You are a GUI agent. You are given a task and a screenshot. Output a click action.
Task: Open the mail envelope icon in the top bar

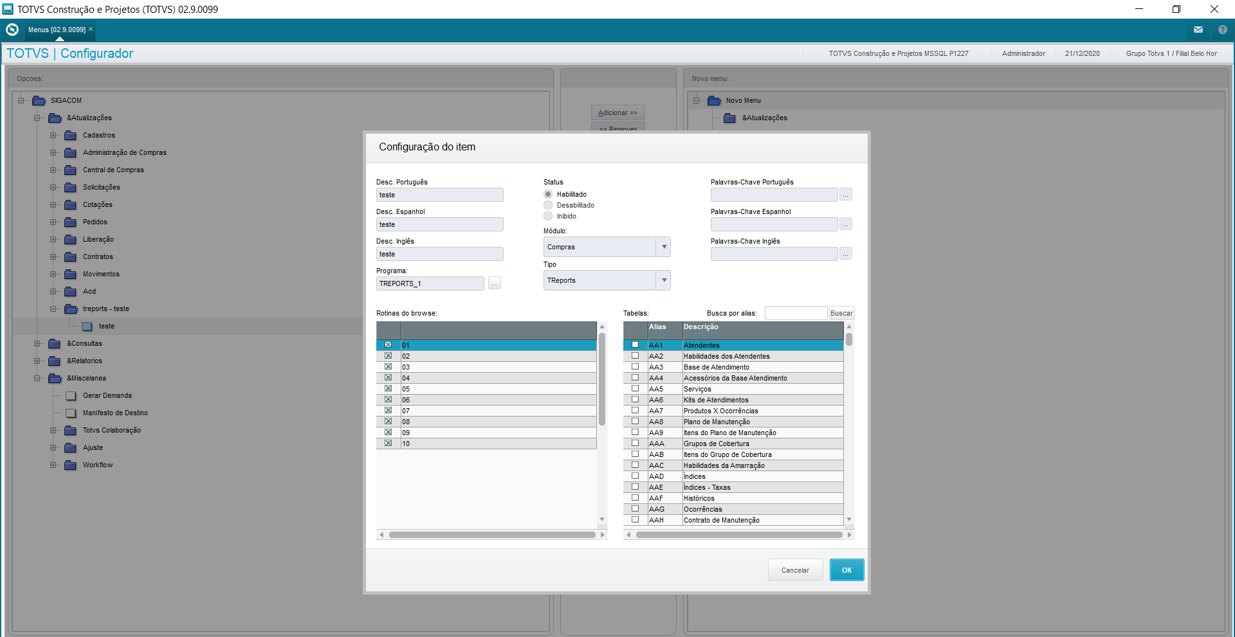[1198, 30]
